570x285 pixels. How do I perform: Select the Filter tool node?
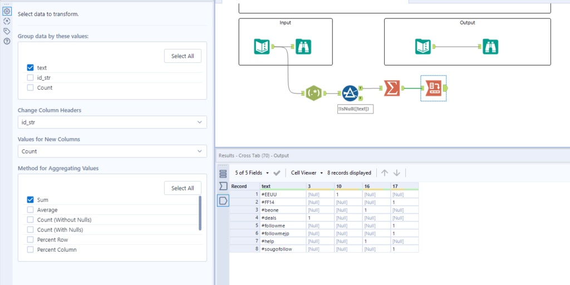[x=349, y=93]
